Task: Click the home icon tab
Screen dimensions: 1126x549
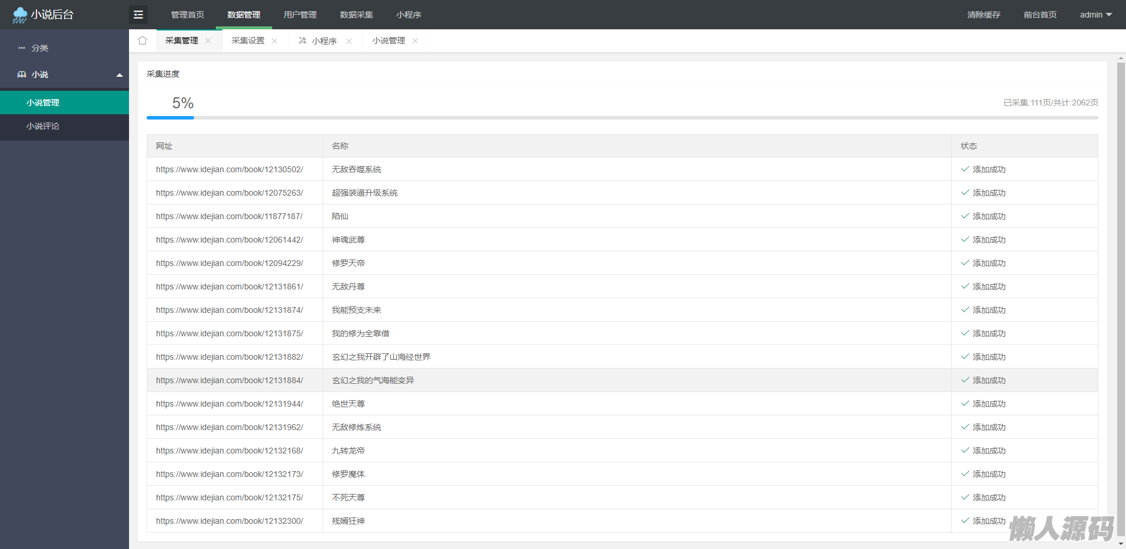Action: [143, 40]
